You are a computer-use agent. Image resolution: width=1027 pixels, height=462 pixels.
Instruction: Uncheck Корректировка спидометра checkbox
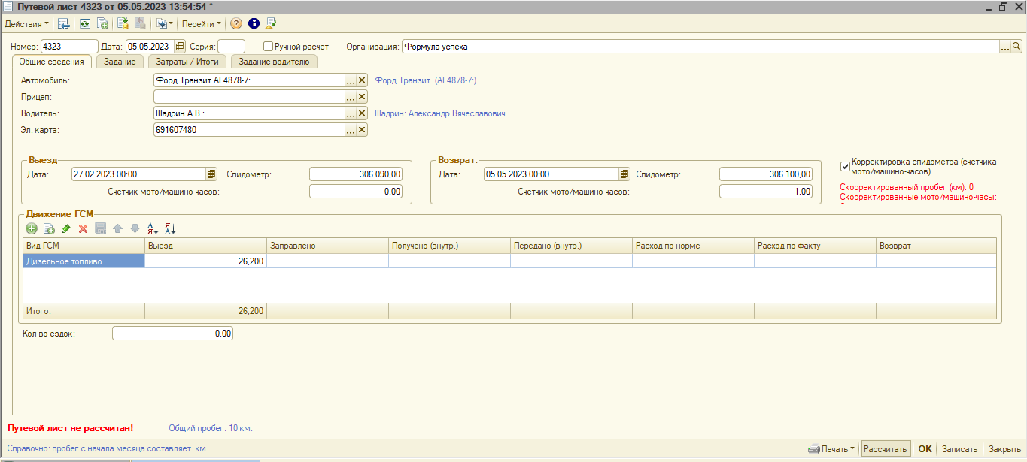[x=845, y=165]
